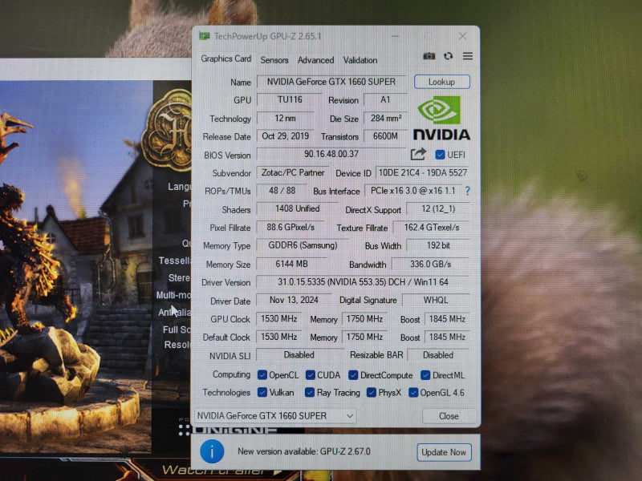This screenshot has width=642, height=481.
Task: Toggle the Ray Tracing checkbox
Action: pos(310,393)
